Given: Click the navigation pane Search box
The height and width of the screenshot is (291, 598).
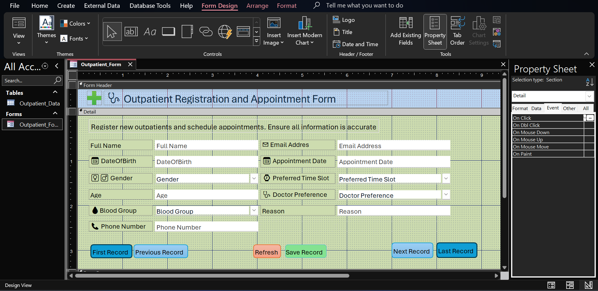Looking at the screenshot, I should coord(28,80).
